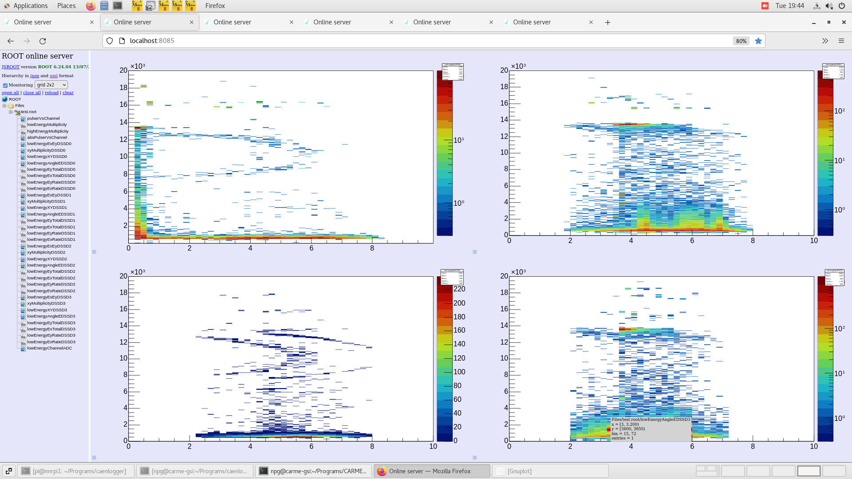
Task: Click the test.root file icon
Action: 18,112
